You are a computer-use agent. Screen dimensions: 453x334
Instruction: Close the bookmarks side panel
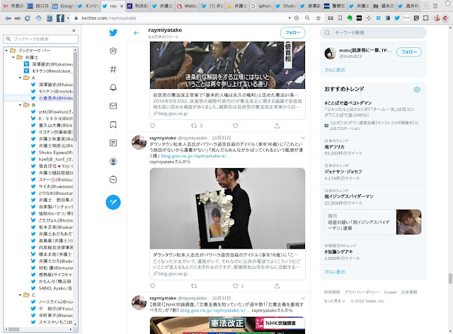74,30
